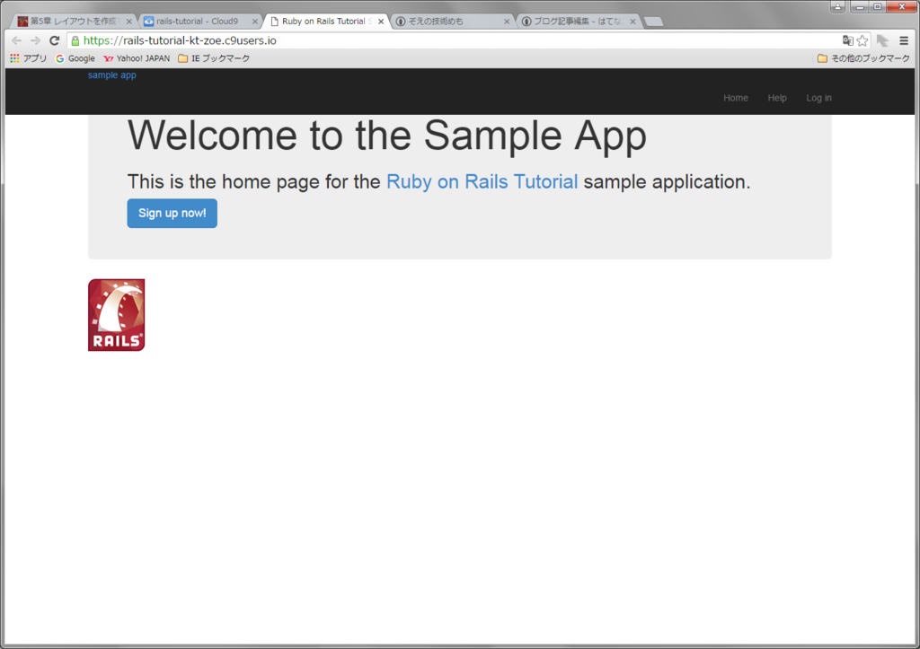Open the Yahoo! JAPAN bookmark
This screenshot has width=920, height=649.
click(x=137, y=58)
